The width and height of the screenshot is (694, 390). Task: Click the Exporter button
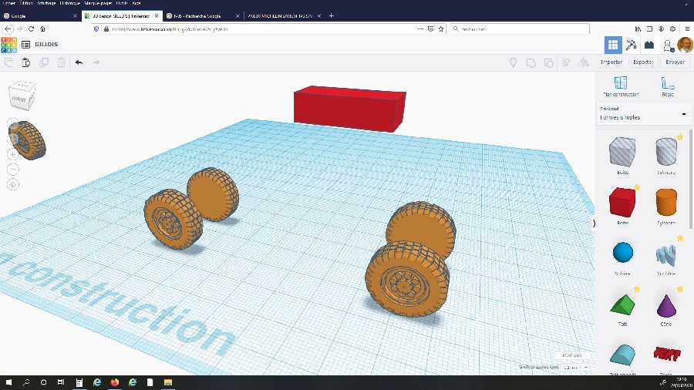point(643,62)
